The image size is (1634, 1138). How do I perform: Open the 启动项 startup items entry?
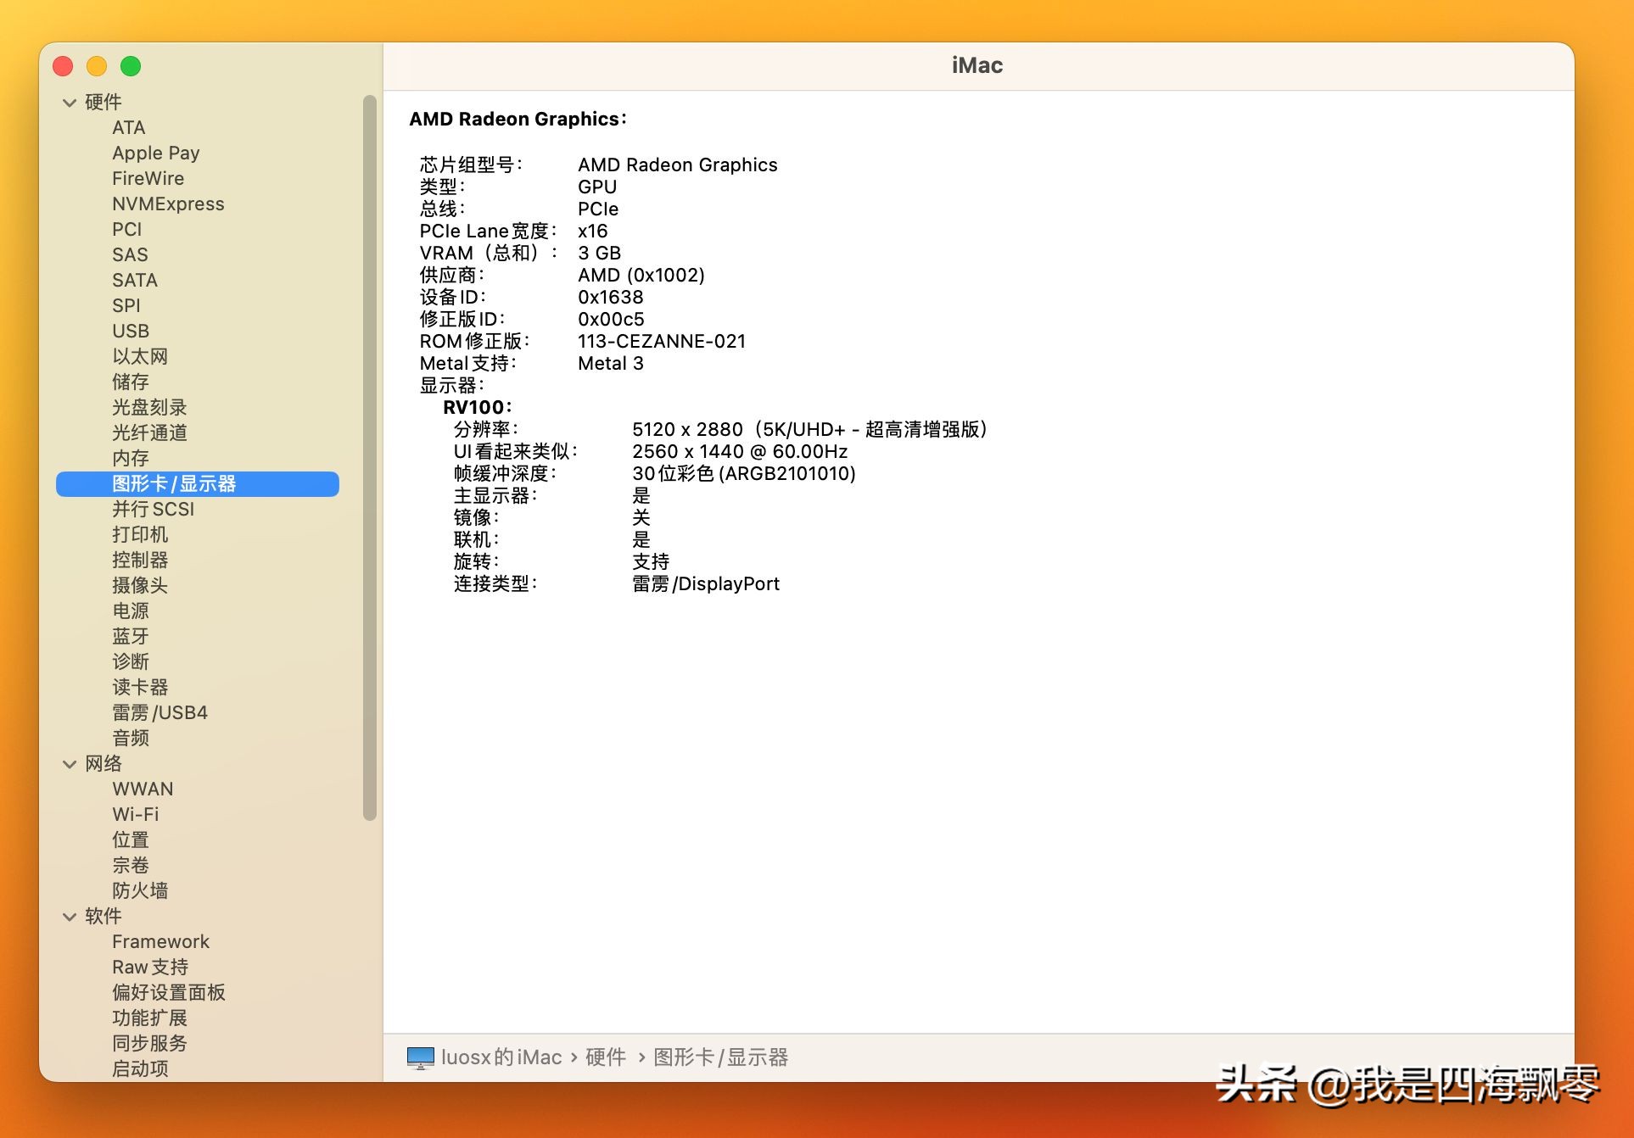140,1069
